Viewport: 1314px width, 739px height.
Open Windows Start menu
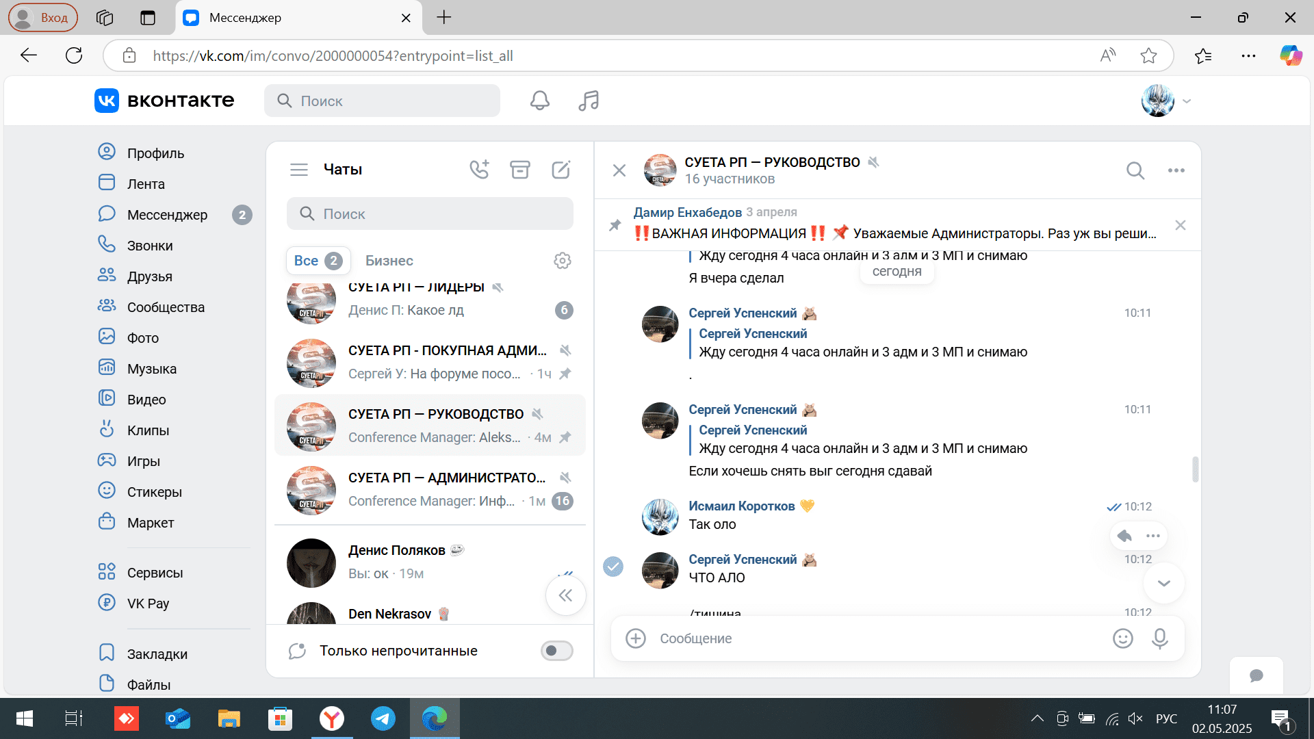25,718
